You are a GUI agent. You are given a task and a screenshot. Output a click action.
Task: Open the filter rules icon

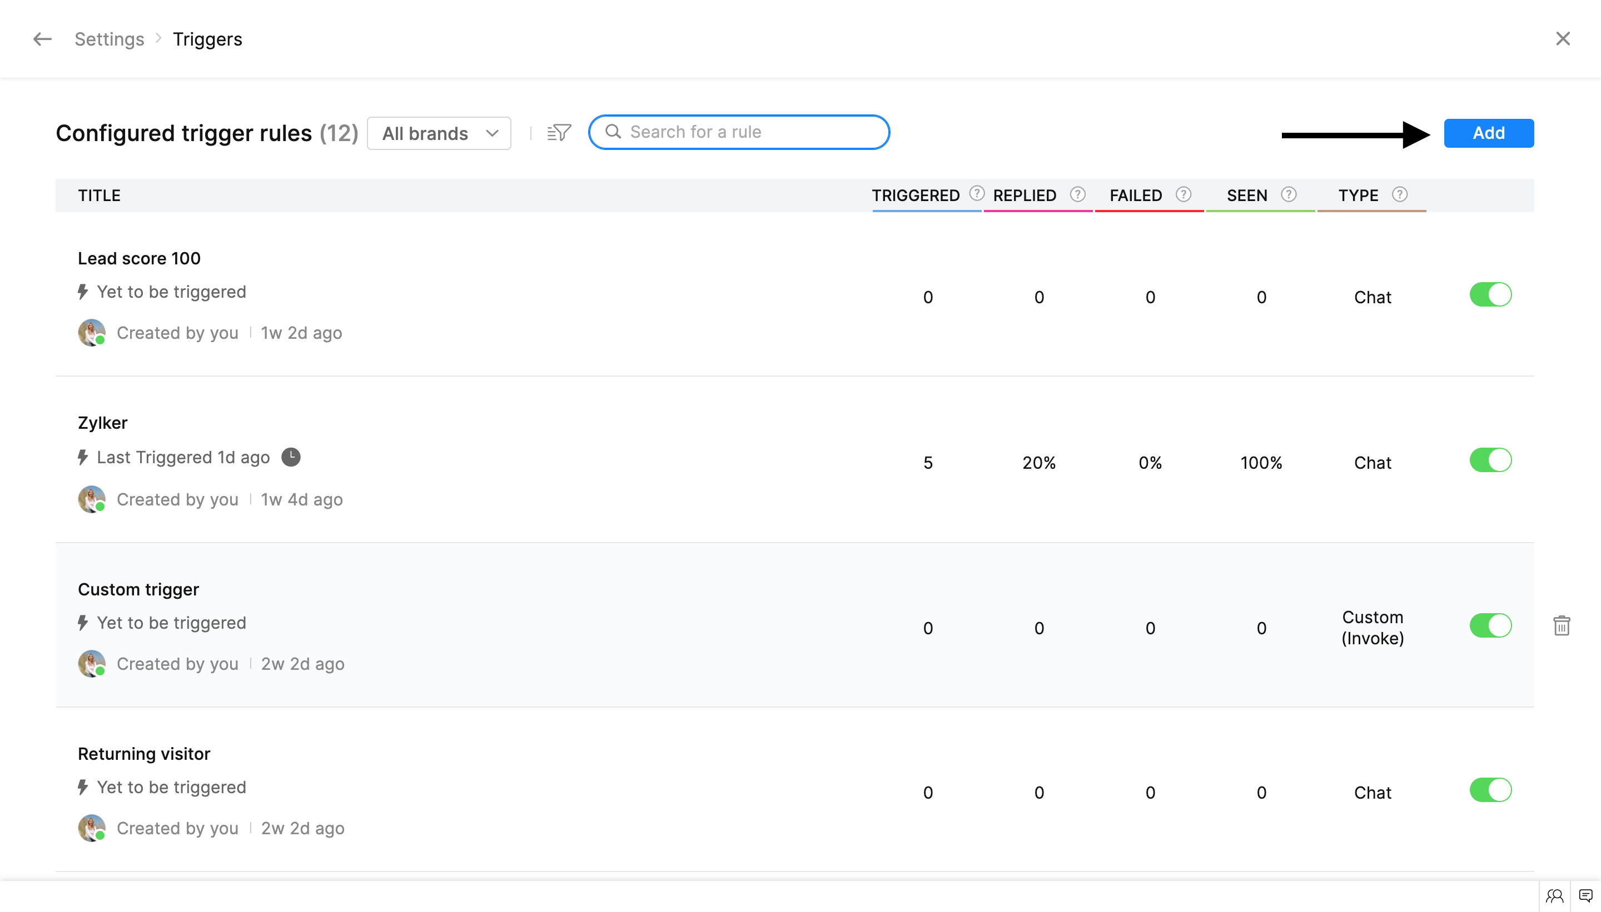click(x=559, y=133)
